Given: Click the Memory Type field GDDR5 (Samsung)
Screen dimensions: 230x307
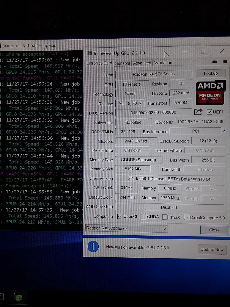Looking at the screenshot, I should click(x=138, y=160).
